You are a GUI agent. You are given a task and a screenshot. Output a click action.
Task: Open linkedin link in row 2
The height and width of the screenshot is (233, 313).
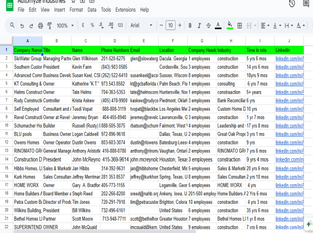tap(290, 59)
